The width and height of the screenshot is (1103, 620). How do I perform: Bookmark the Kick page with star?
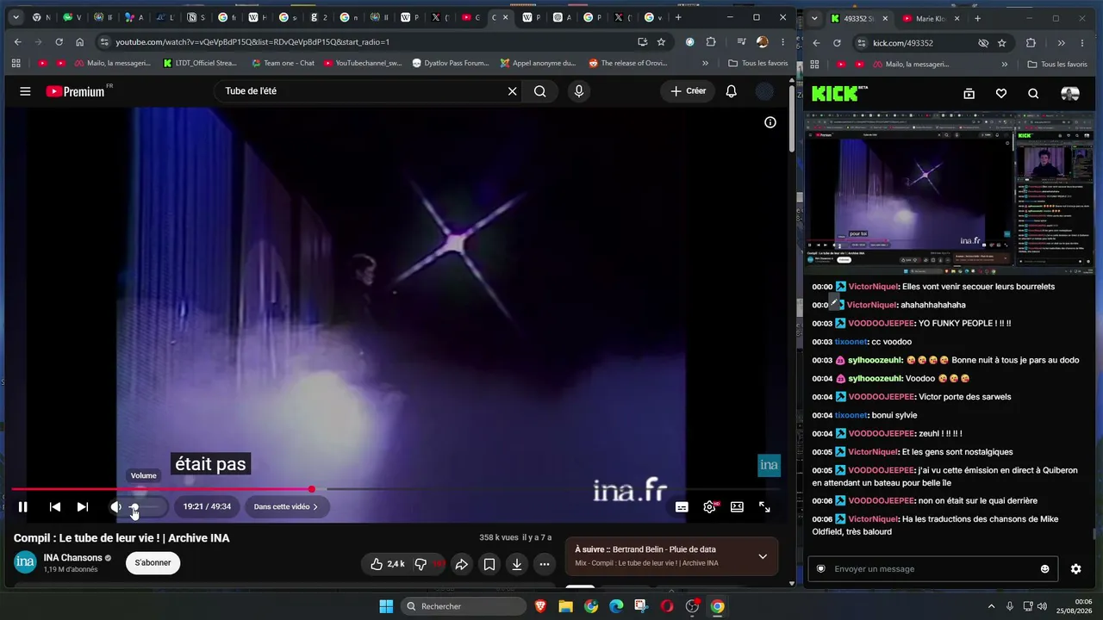coord(1001,43)
